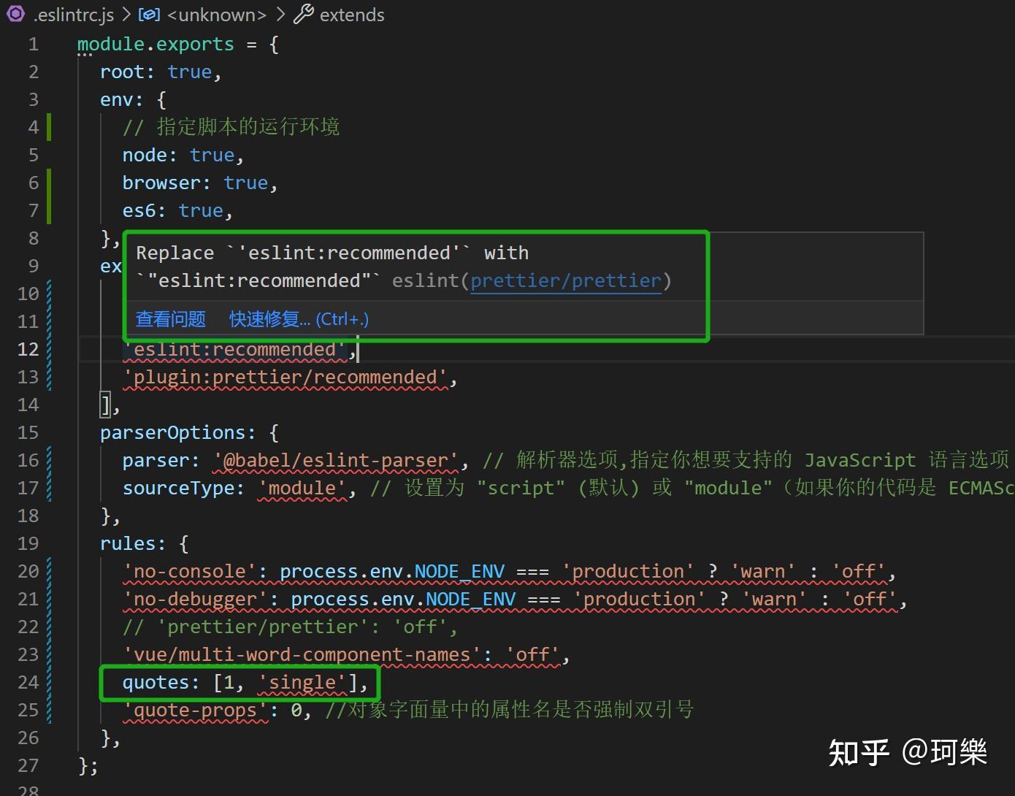This screenshot has width=1015, height=796.
Task: Click parserOptions on line 15
Action: (172, 433)
